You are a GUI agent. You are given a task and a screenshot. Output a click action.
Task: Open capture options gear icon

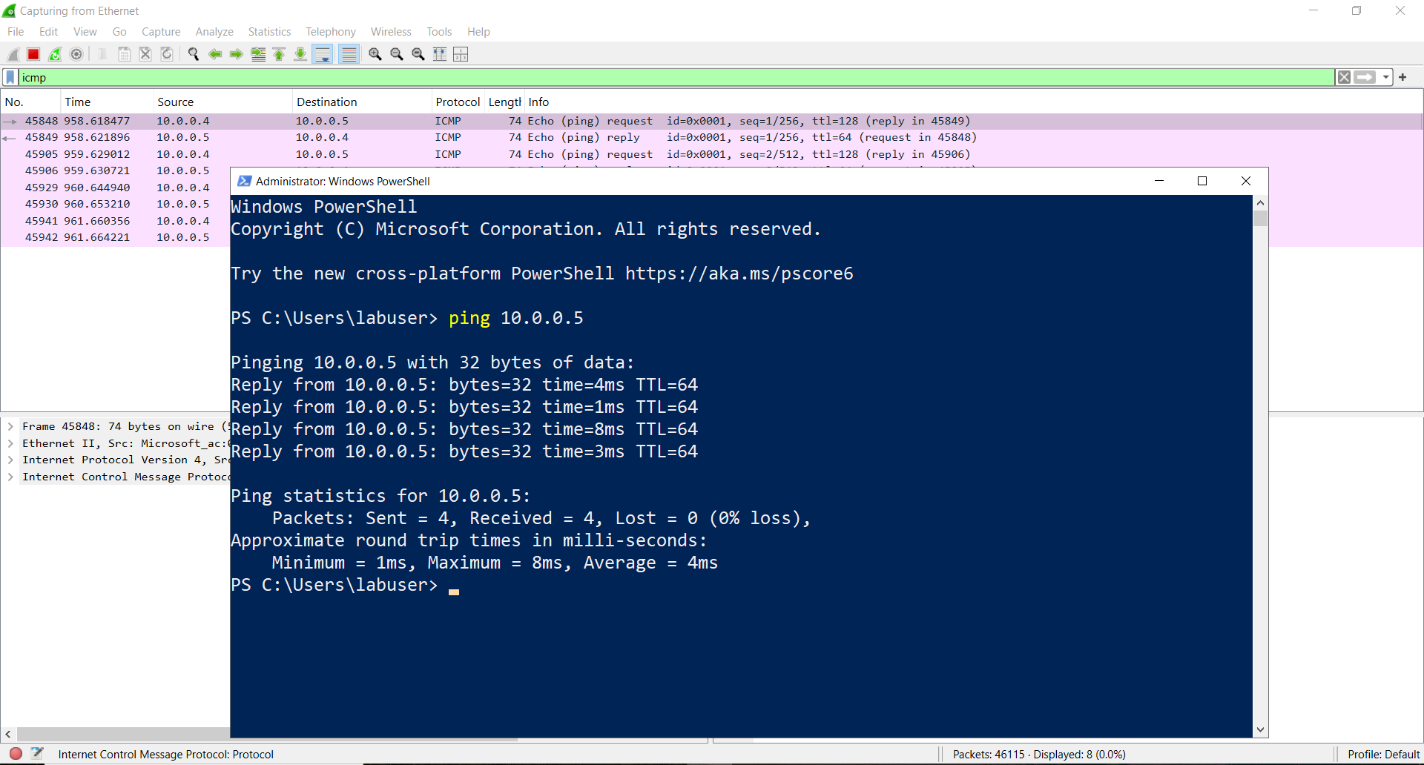pos(76,54)
